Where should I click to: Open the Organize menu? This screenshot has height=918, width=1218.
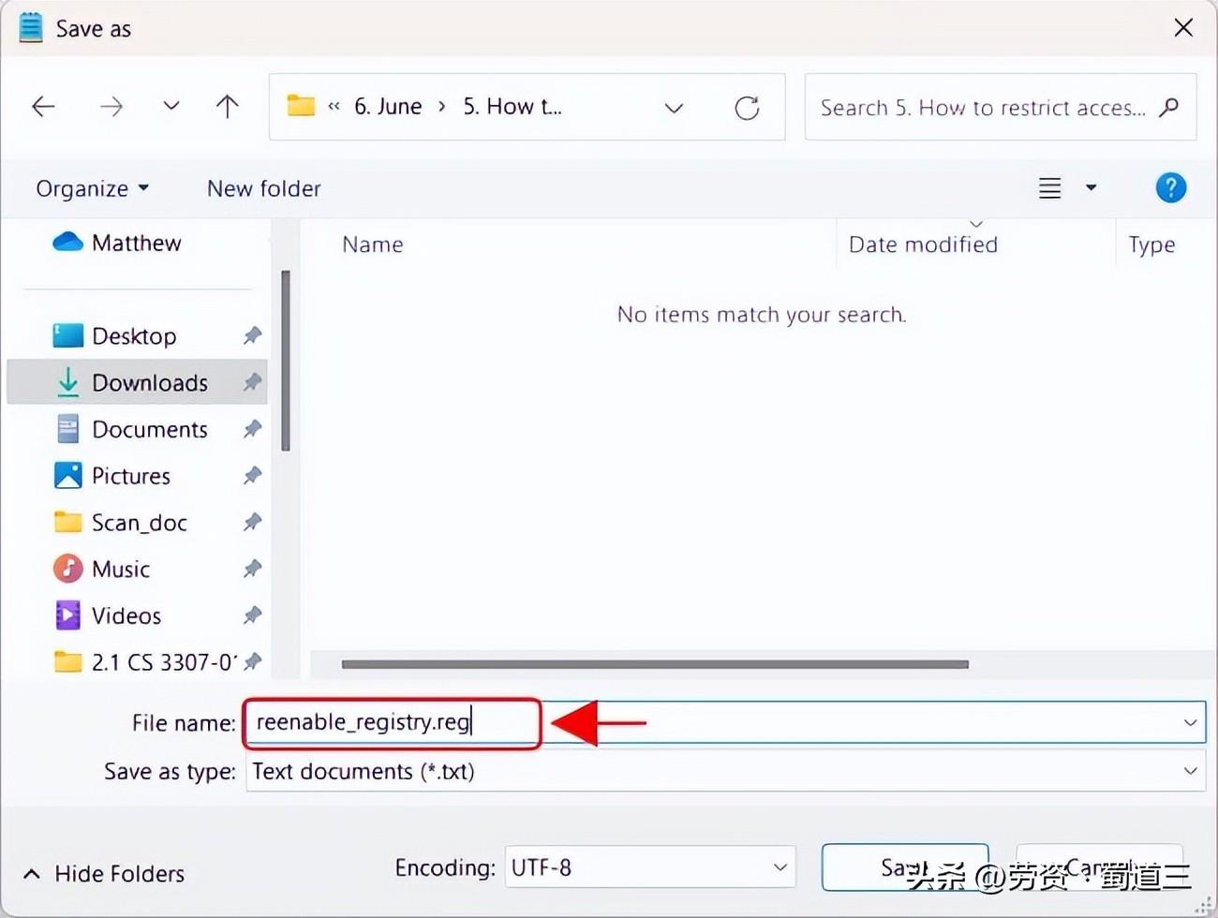click(x=92, y=188)
